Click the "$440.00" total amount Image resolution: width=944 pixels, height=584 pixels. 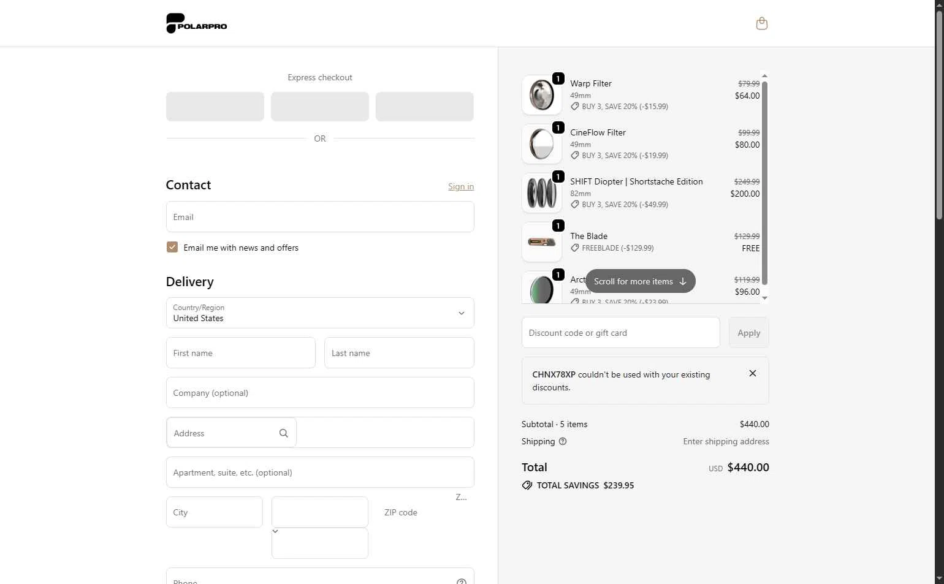[748, 467]
